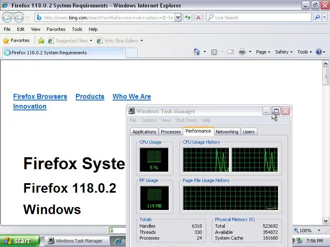Follow the Who We Are link
330x247 pixels.
132,96
